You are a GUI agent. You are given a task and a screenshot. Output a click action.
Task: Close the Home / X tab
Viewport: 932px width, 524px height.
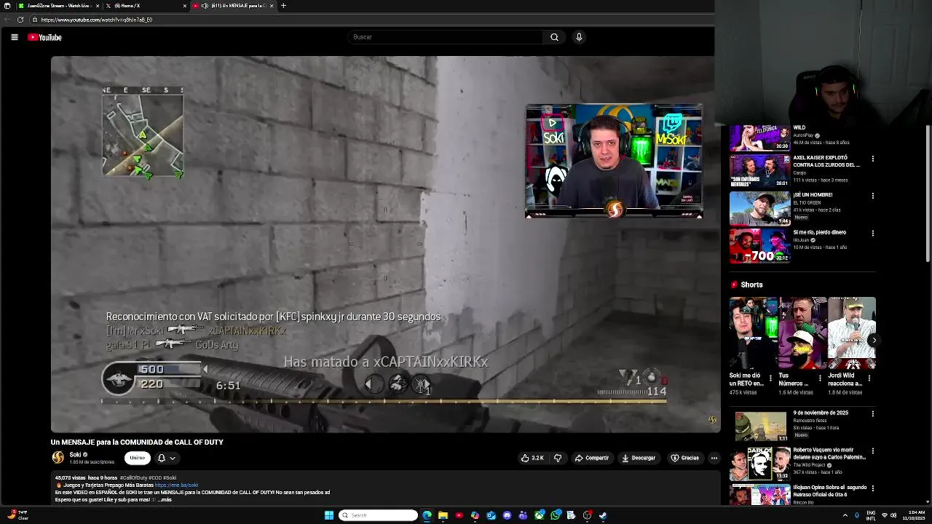point(184,6)
